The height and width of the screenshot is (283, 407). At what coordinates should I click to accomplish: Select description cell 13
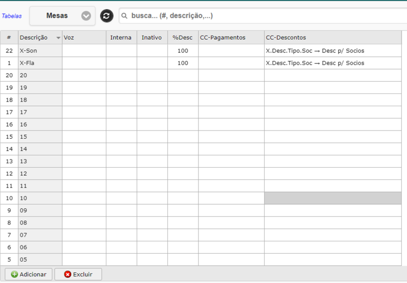(40, 161)
